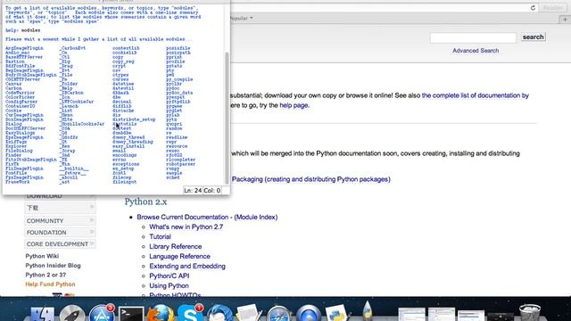Screen dimensions: 571x321
Task: Open QuickTime Player icon in Dock
Action: click(x=308, y=314)
